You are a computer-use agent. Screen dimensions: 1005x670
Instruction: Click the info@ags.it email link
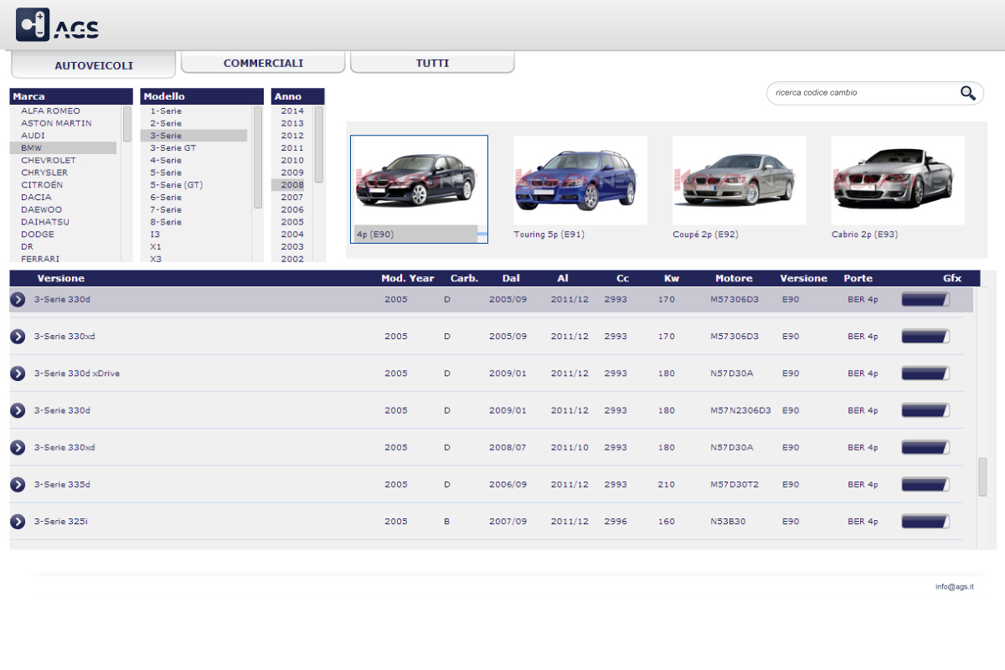[x=955, y=587]
